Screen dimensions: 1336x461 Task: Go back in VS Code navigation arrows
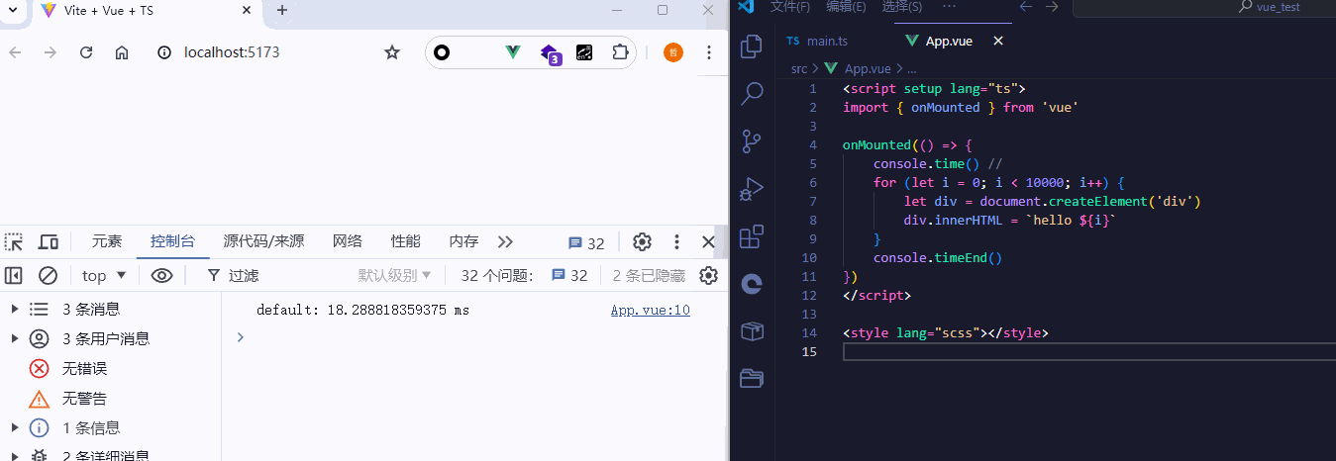1026,7
